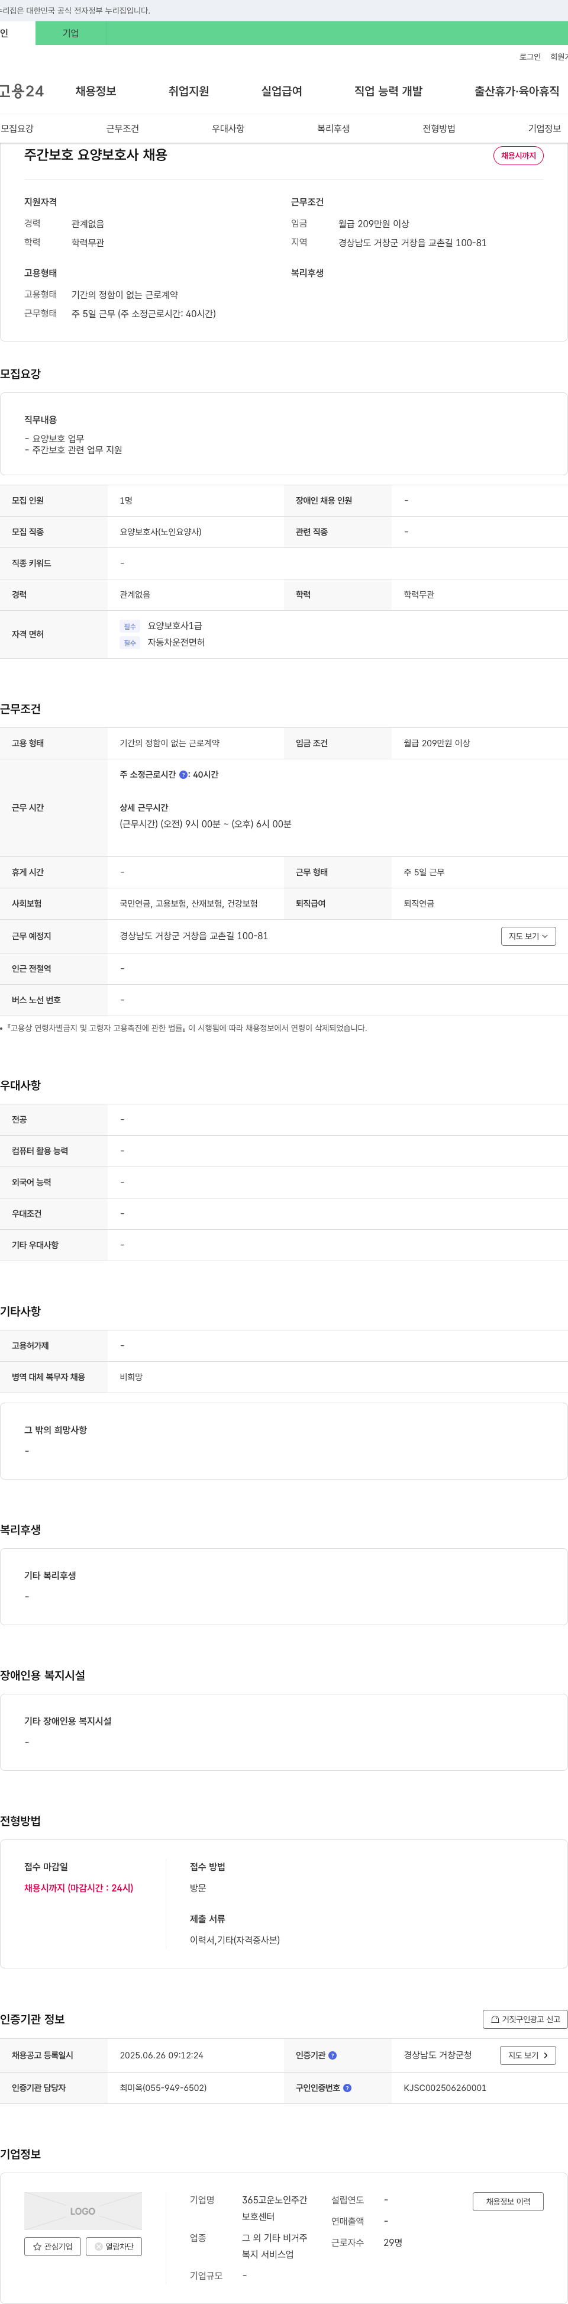Open 지도 보기 for 경상남도 거창군청

pyautogui.click(x=528, y=2055)
